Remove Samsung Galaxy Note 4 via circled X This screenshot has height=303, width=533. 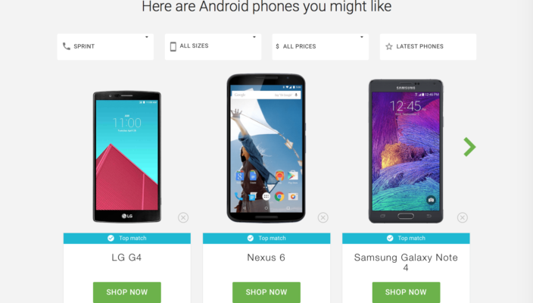click(x=463, y=217)
